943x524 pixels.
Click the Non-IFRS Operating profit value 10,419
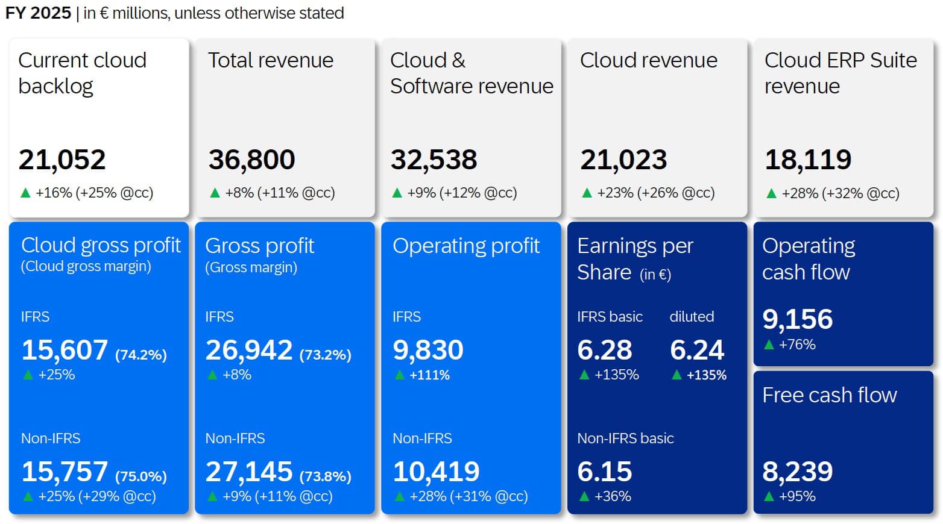coord(436,472)
